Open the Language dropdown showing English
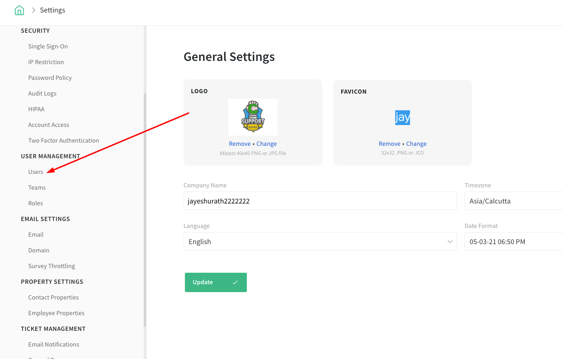This screenshot has width=563, height=359. [320, 241]
